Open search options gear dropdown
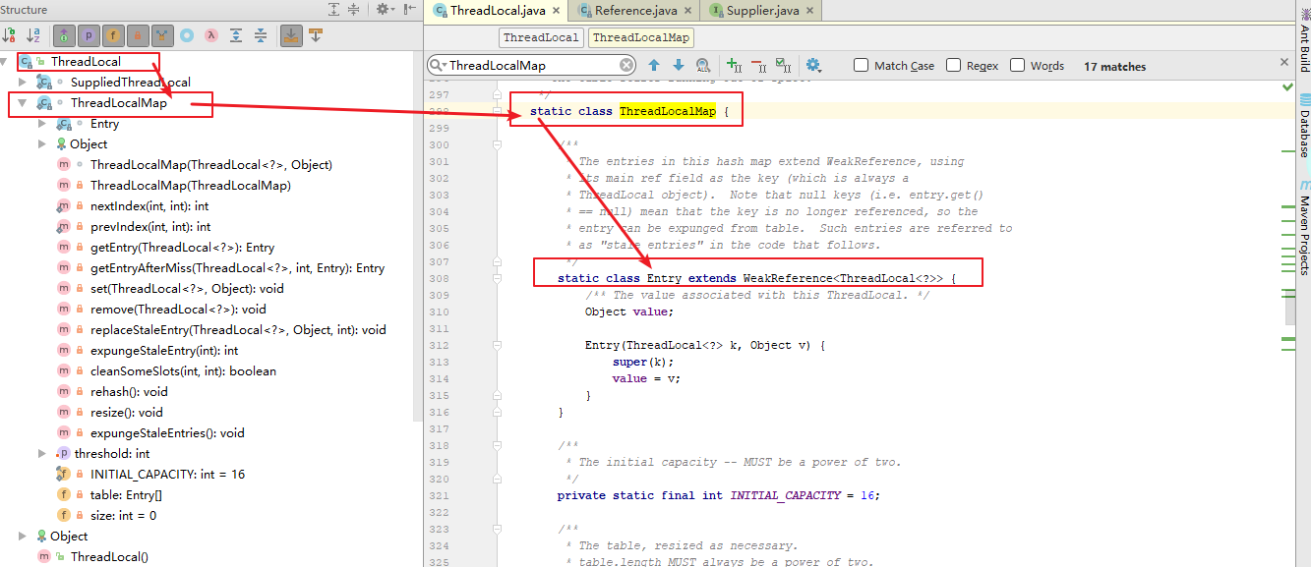The height and width of the screenshot is (567, 1311). (814, 65)
